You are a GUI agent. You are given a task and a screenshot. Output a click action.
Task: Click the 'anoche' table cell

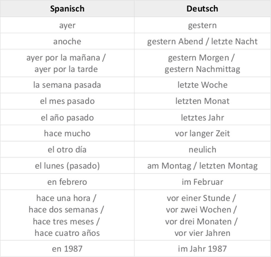coord(67,41)
